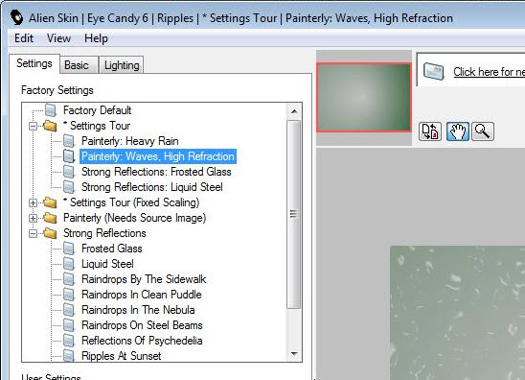Collapse the Strong Reflections tree node
Image resolution: width=525 pixels, height=380 pixels.
coord(33,233)
